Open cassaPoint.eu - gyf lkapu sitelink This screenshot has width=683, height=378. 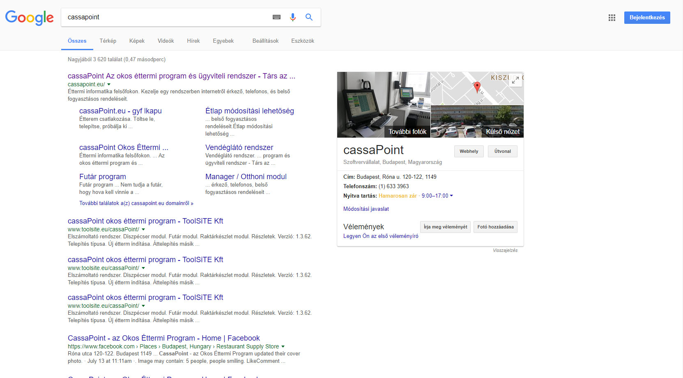click(x=120, y=111)
